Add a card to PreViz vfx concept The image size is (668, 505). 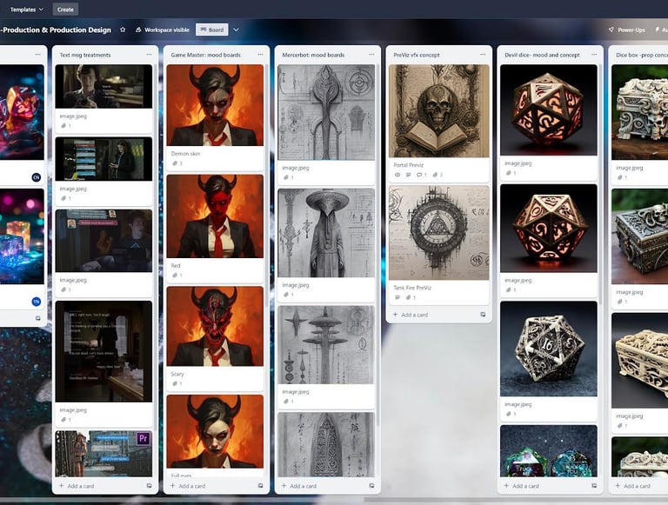coord(411,315)
